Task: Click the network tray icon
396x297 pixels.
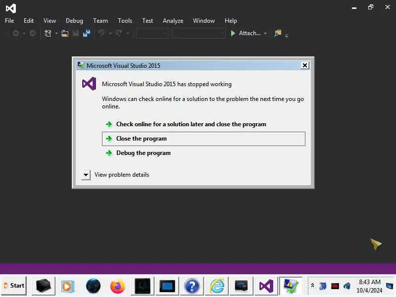Action: point(323,286)
